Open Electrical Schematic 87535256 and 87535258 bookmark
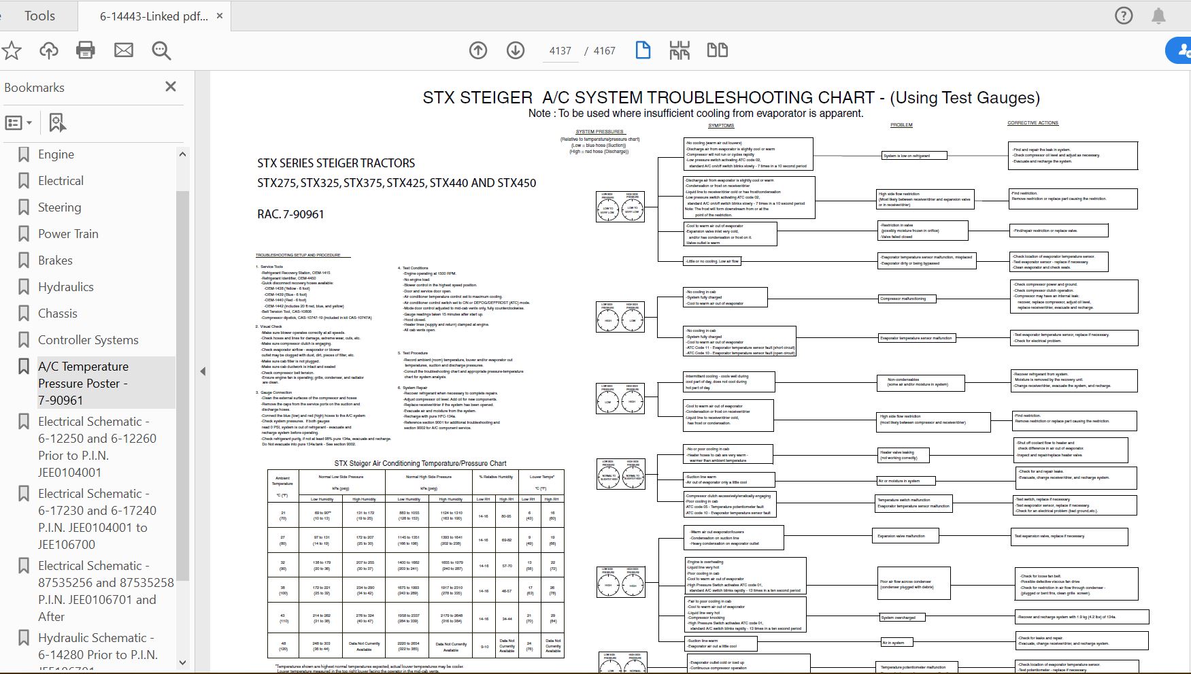Screen dimensions: 1191x674 (106, 591)
